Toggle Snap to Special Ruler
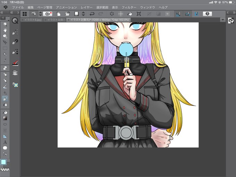The image size is (236, 177). pos(187,14)
